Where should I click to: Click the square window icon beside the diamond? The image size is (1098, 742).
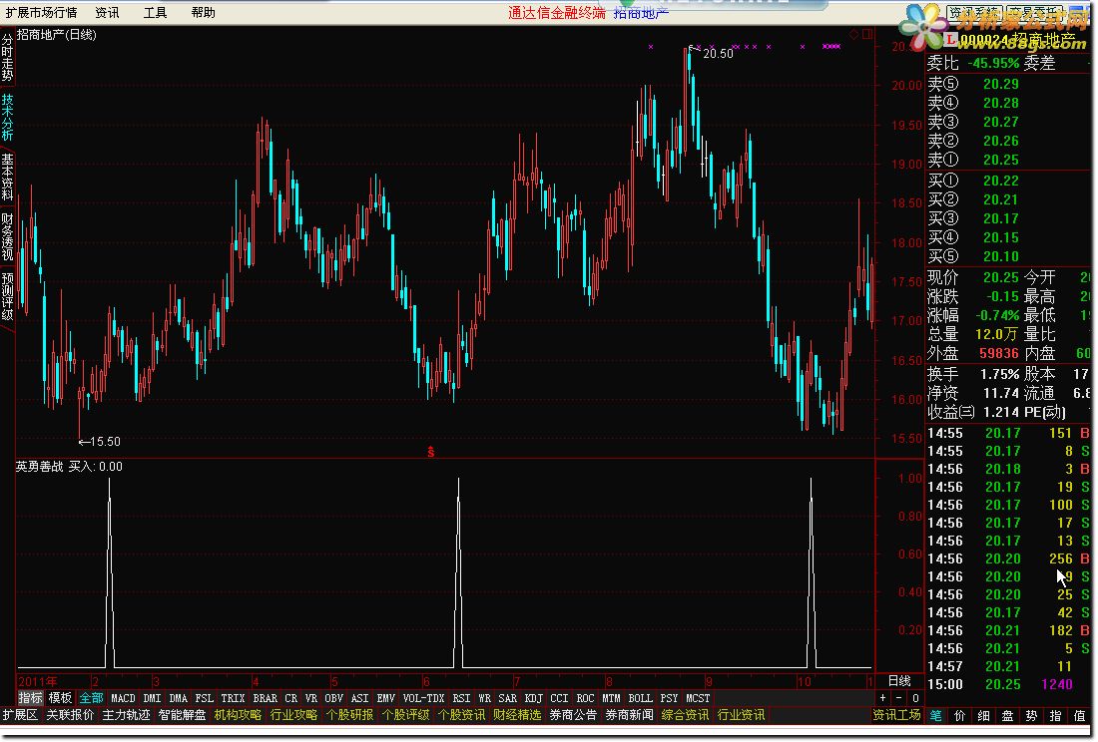pyautogui.click(x=866, y=34)
